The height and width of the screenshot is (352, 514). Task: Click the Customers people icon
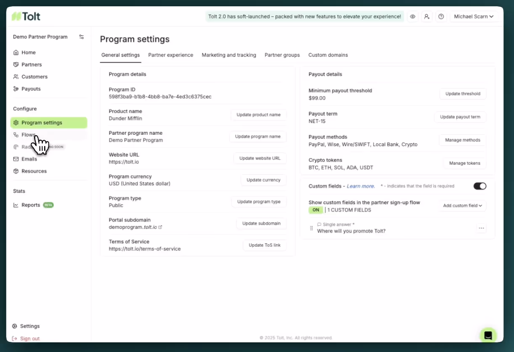pyautogui.click(x=16, y=77)
